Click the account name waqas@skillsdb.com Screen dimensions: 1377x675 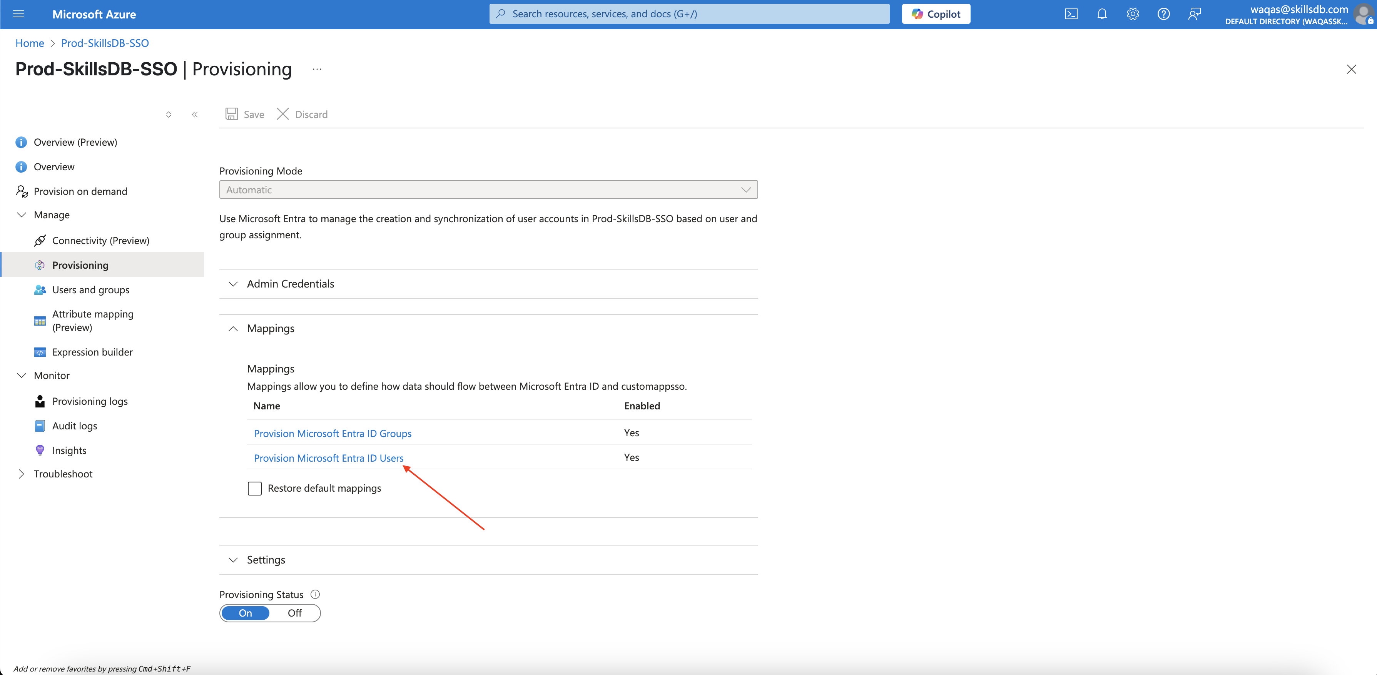point(1299,9)
